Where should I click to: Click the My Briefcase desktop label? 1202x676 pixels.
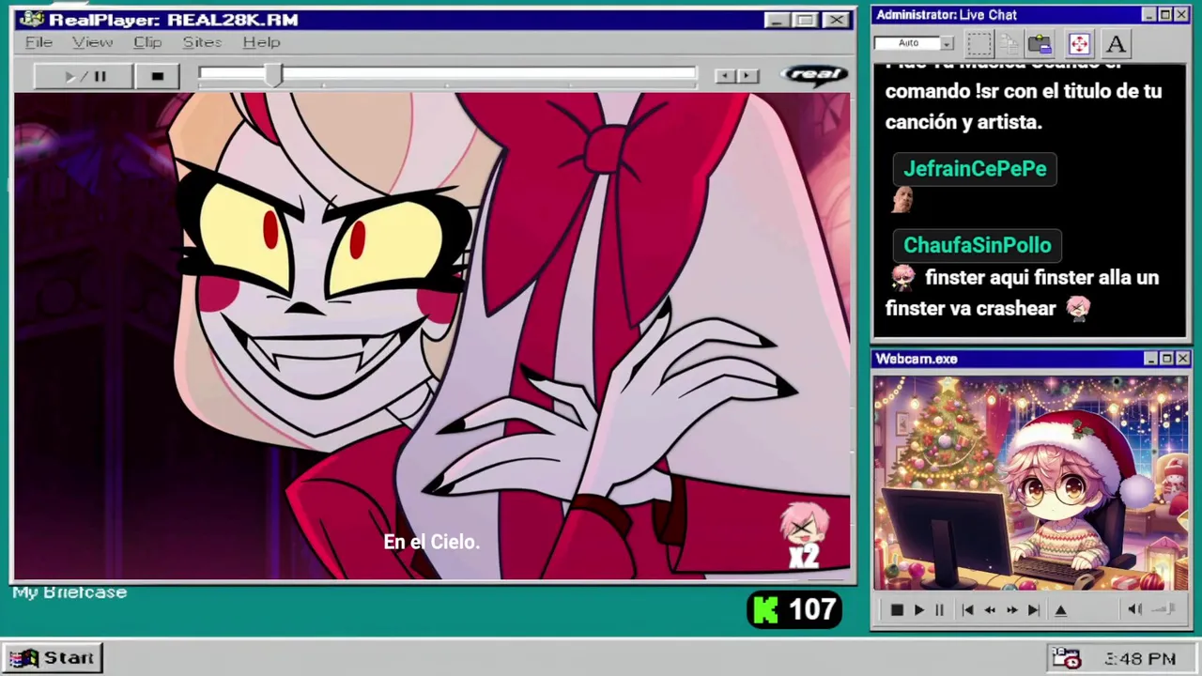click(69, 592)
